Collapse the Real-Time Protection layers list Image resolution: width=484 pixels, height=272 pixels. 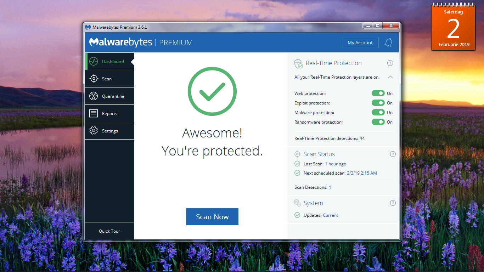click(x=390, y=77)
